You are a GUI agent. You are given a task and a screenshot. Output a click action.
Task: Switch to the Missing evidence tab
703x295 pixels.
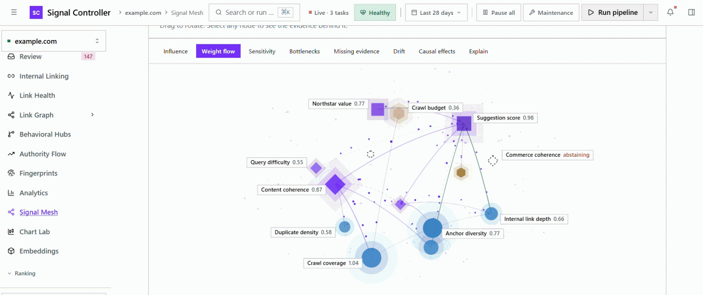pos(356,52)
